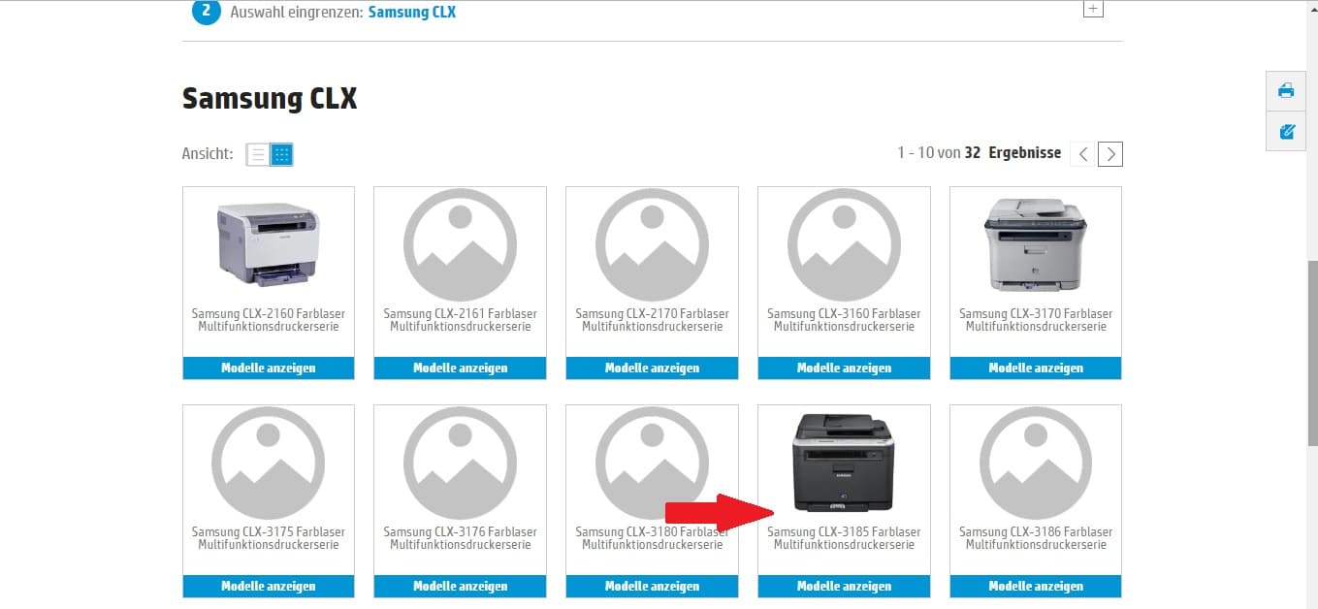
Task: Click the Samsung CLX-3186 Farblaser title
Action: [x=1036, y=538]
